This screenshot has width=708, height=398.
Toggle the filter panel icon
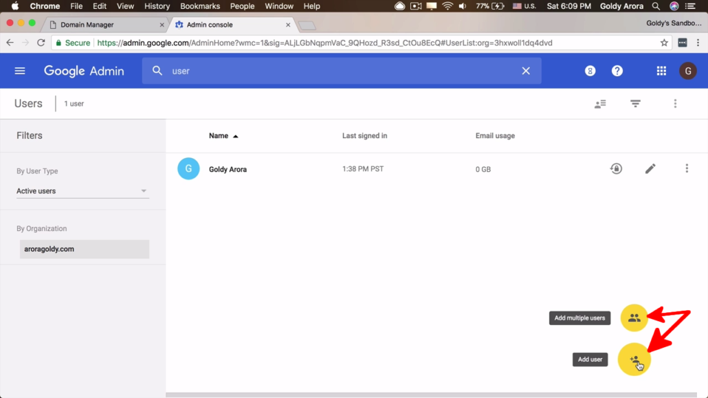point(635,104)
